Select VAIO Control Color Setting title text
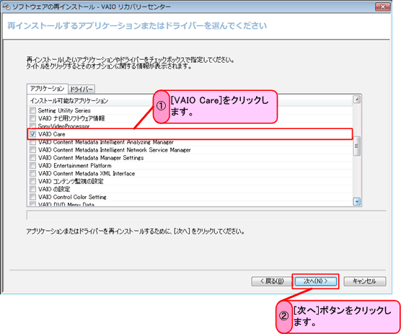 (72, 197)
